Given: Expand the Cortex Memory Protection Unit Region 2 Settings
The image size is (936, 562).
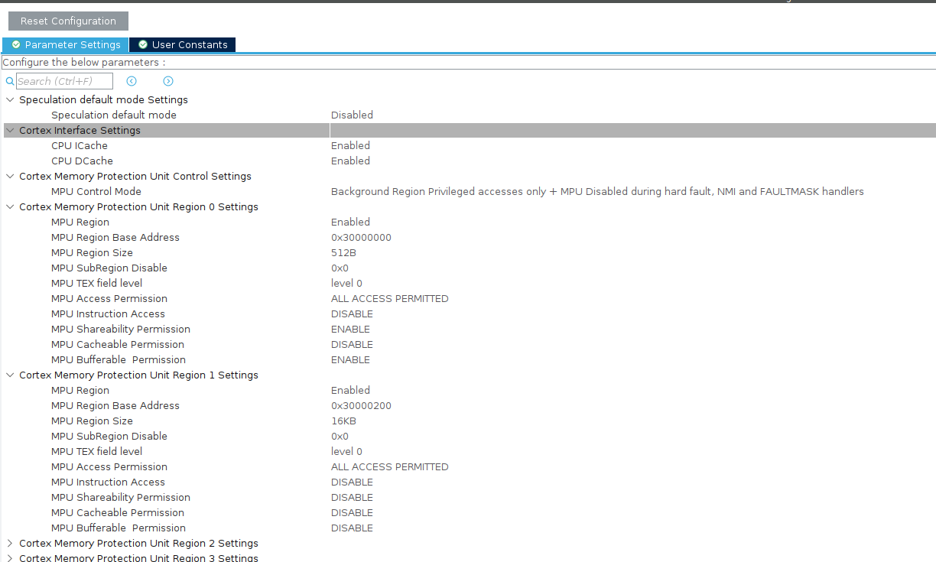Looking at the screenshot, I should coord(10,543).
